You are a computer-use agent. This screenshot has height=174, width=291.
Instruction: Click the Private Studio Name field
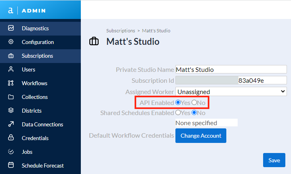click(x=231, y=69)
